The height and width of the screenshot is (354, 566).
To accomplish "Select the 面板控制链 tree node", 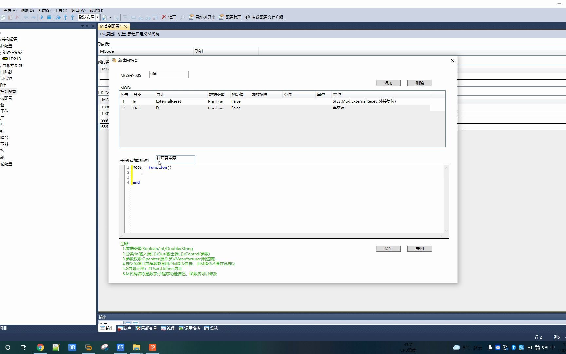I will 12,65.
